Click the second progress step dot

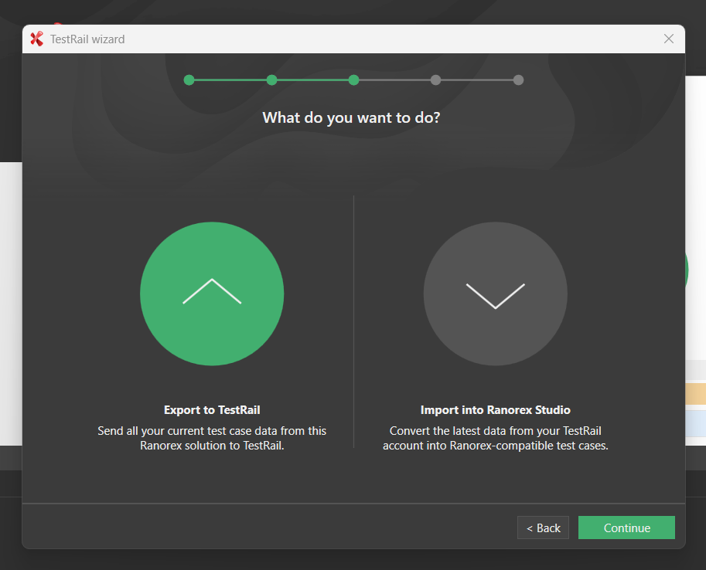pos(271,80)
